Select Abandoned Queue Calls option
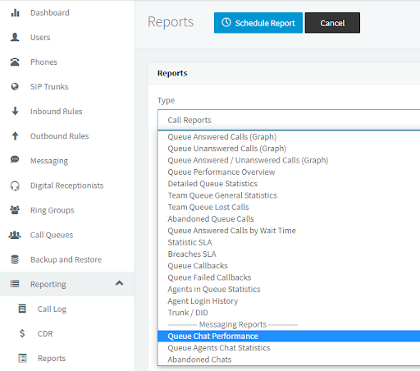 (211, 219)
